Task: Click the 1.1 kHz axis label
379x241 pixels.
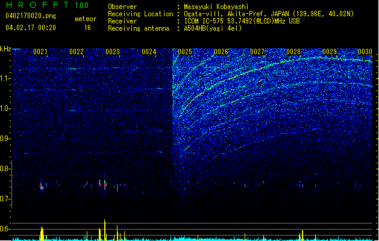Action: click(5, 78)
